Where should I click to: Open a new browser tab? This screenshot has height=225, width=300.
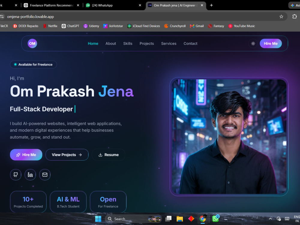coord(211,5)
